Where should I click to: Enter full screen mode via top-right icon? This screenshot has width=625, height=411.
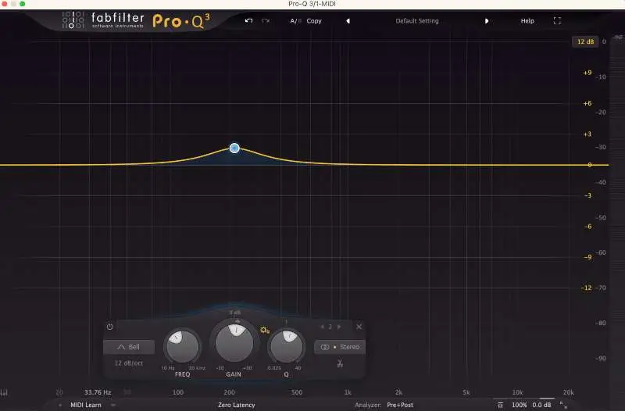tap(557, 21)
